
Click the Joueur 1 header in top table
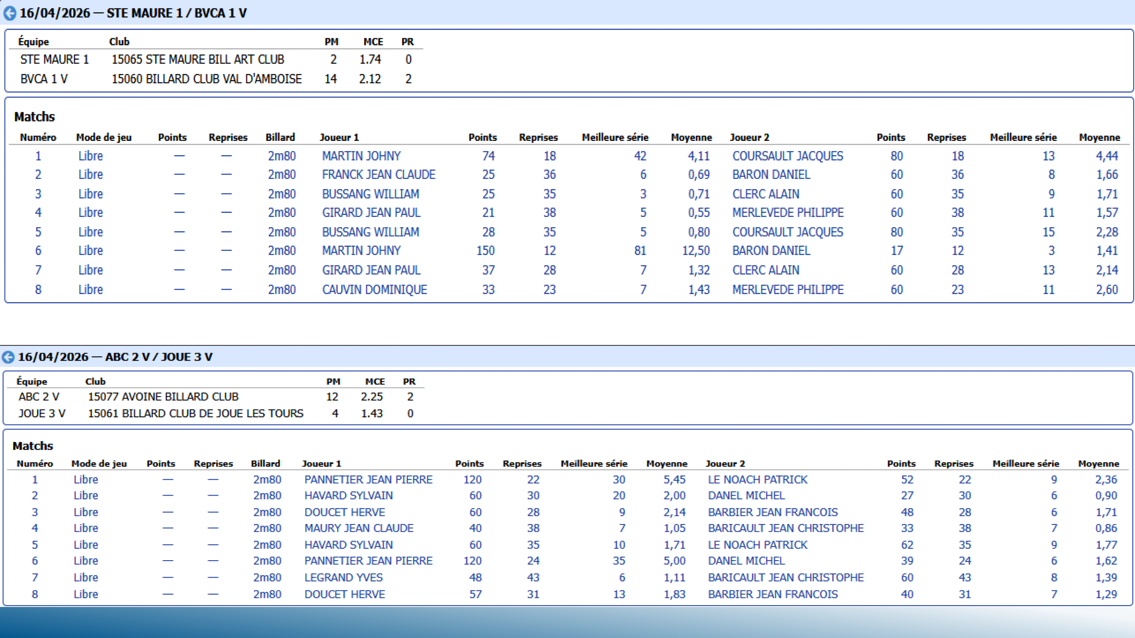coord(339,137)
